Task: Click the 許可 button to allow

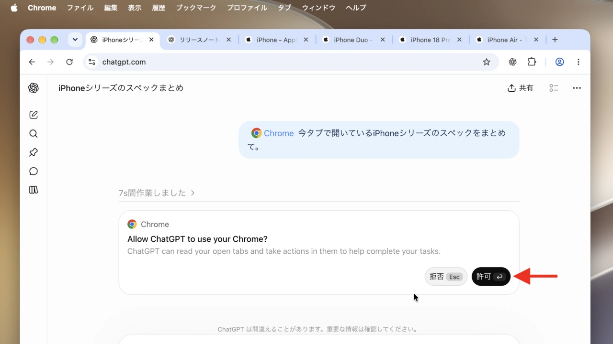Action: [491, 277]
